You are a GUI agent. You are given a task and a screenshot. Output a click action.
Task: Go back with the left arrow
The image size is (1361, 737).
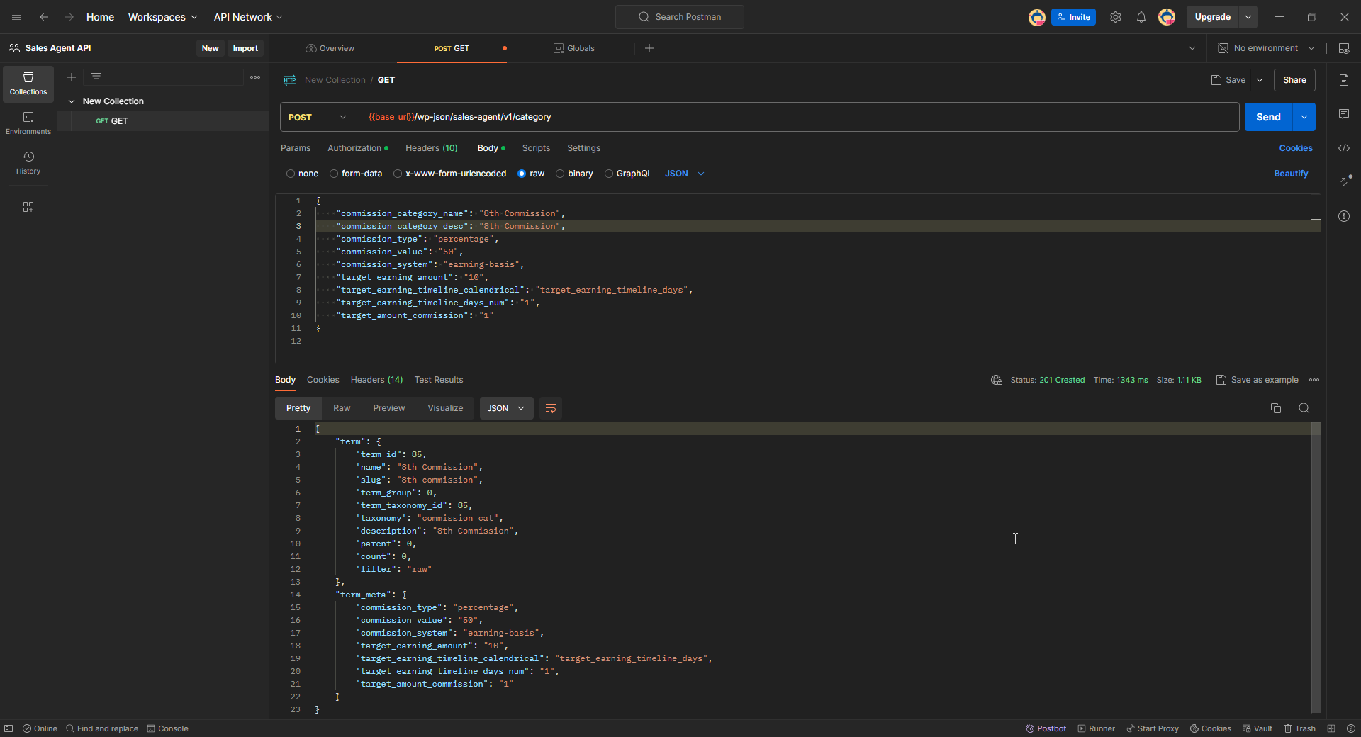[x=44, y=17]
